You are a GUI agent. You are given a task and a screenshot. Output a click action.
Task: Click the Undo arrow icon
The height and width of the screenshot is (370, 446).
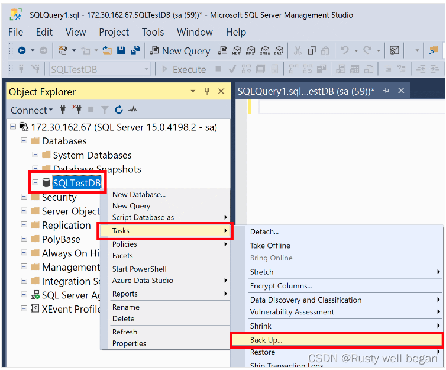[x=345, y=51]
